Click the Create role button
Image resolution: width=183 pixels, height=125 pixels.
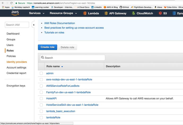click(47, 47)
